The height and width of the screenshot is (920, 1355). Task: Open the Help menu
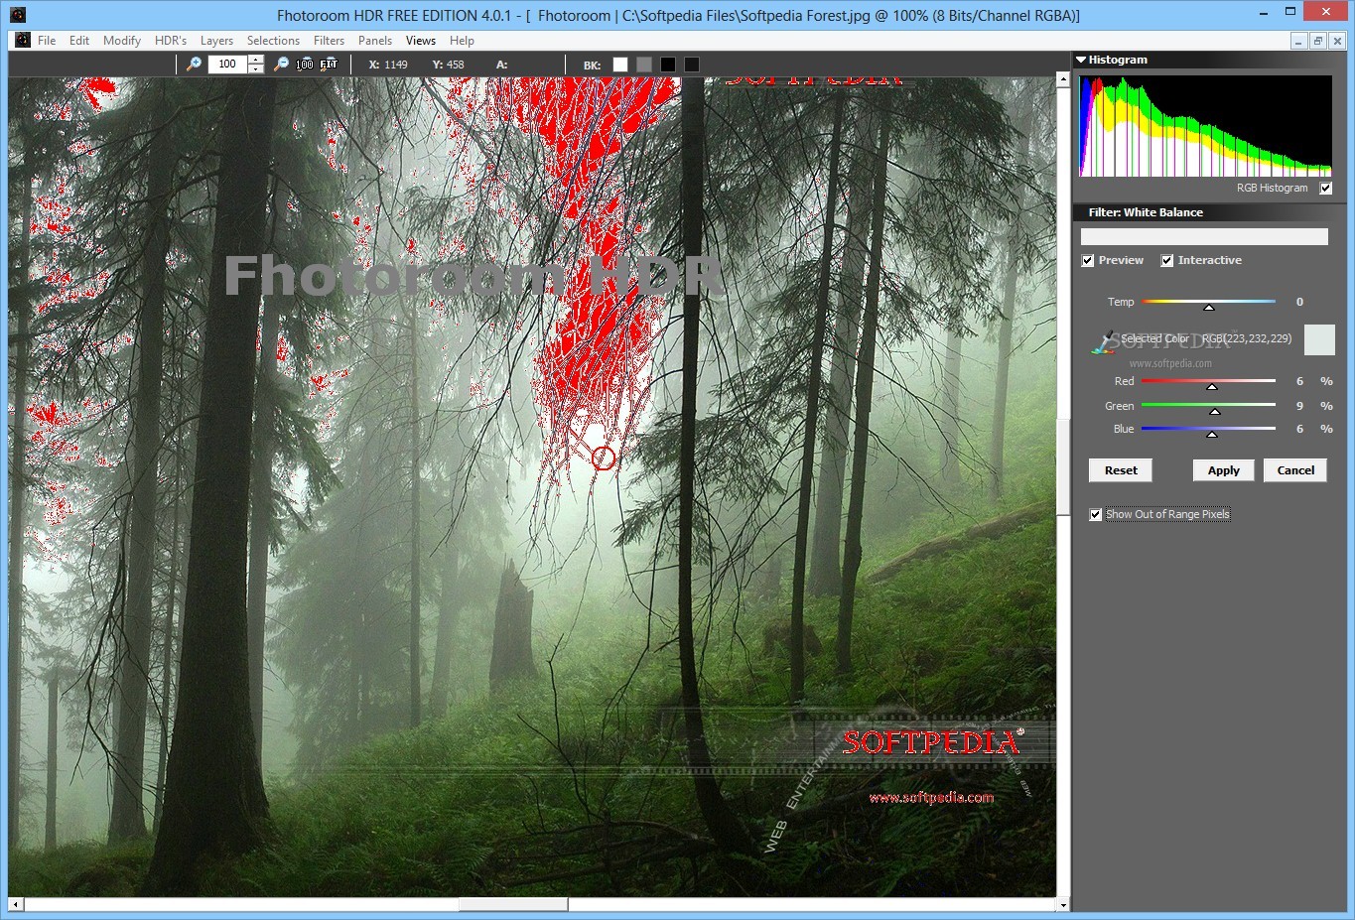(462, 41)
